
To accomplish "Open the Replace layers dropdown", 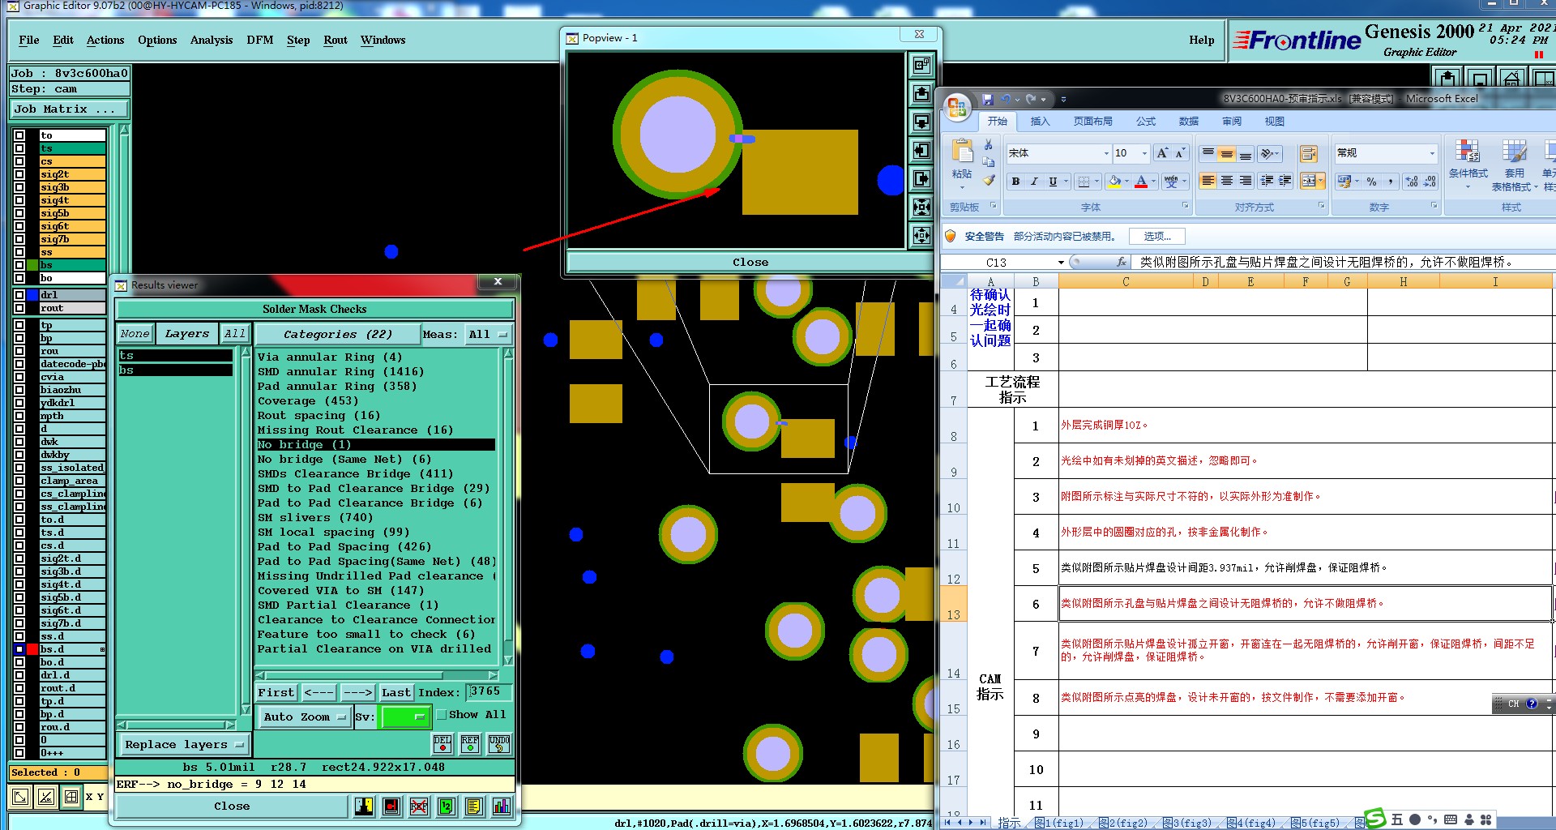I will coord(184,744).
